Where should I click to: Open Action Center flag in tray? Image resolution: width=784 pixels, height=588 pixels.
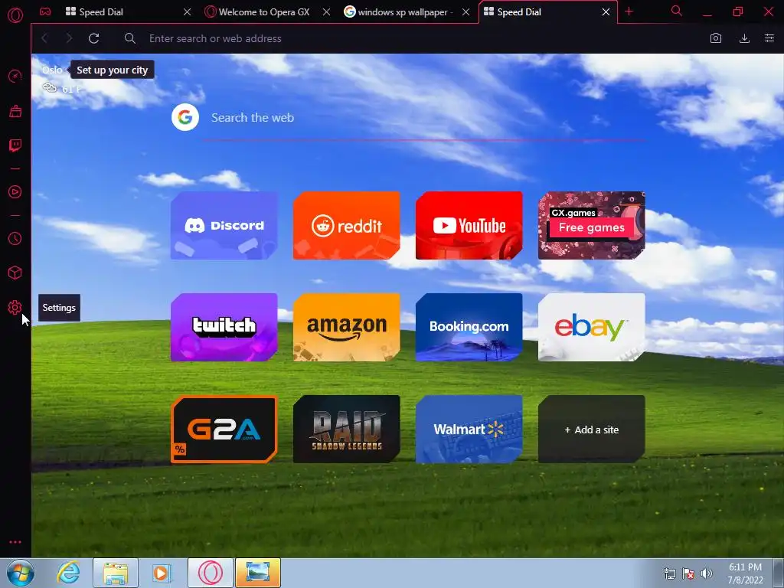coord(688,573)
